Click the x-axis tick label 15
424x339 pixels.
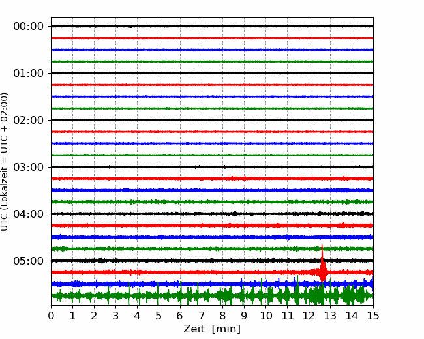pos(373,316)
